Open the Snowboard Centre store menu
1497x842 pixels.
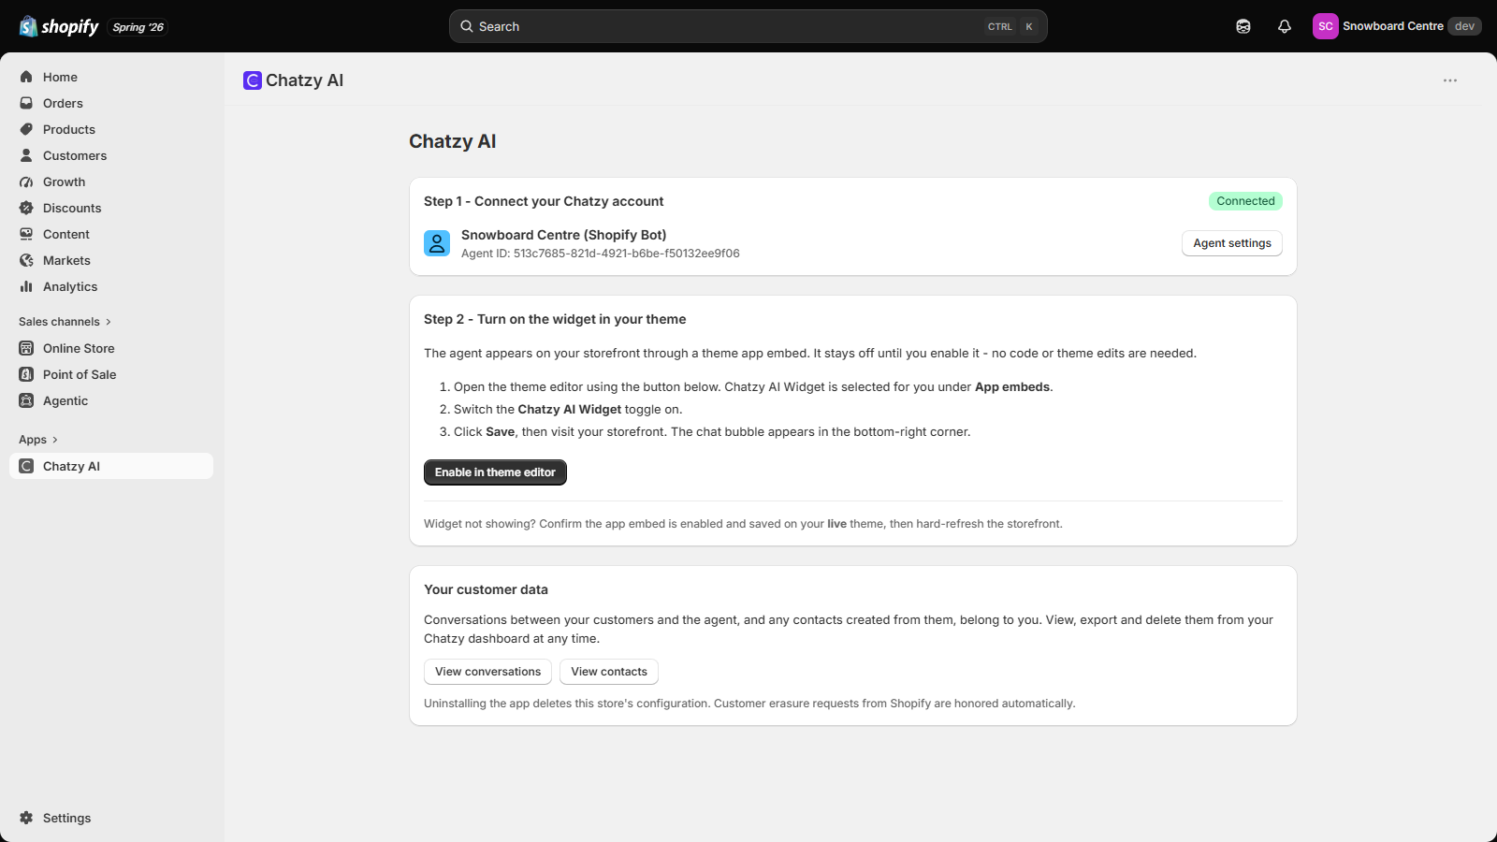[x=1397, y=26]
